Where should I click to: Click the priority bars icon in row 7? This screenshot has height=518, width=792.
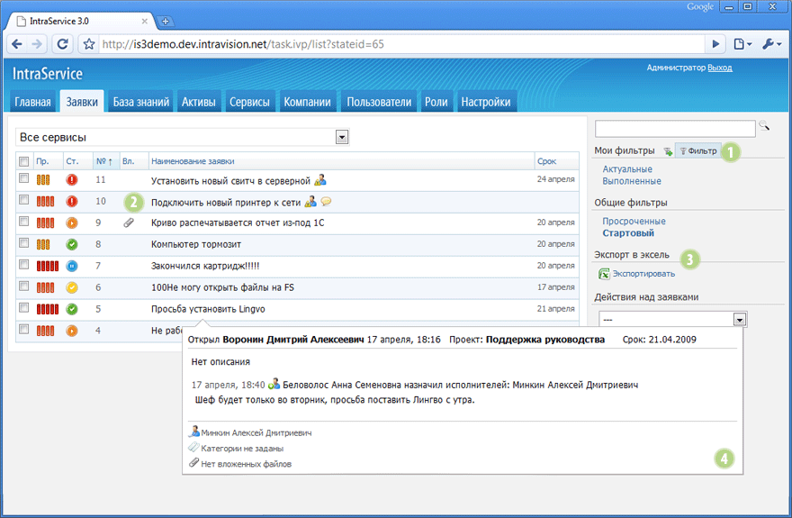[48, 266]
